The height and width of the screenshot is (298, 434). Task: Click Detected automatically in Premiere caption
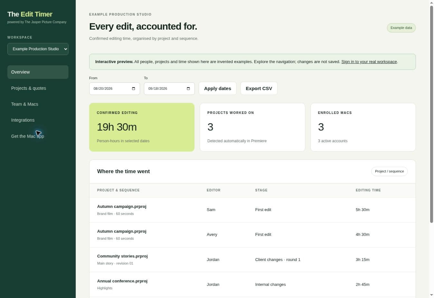point(237,141)
